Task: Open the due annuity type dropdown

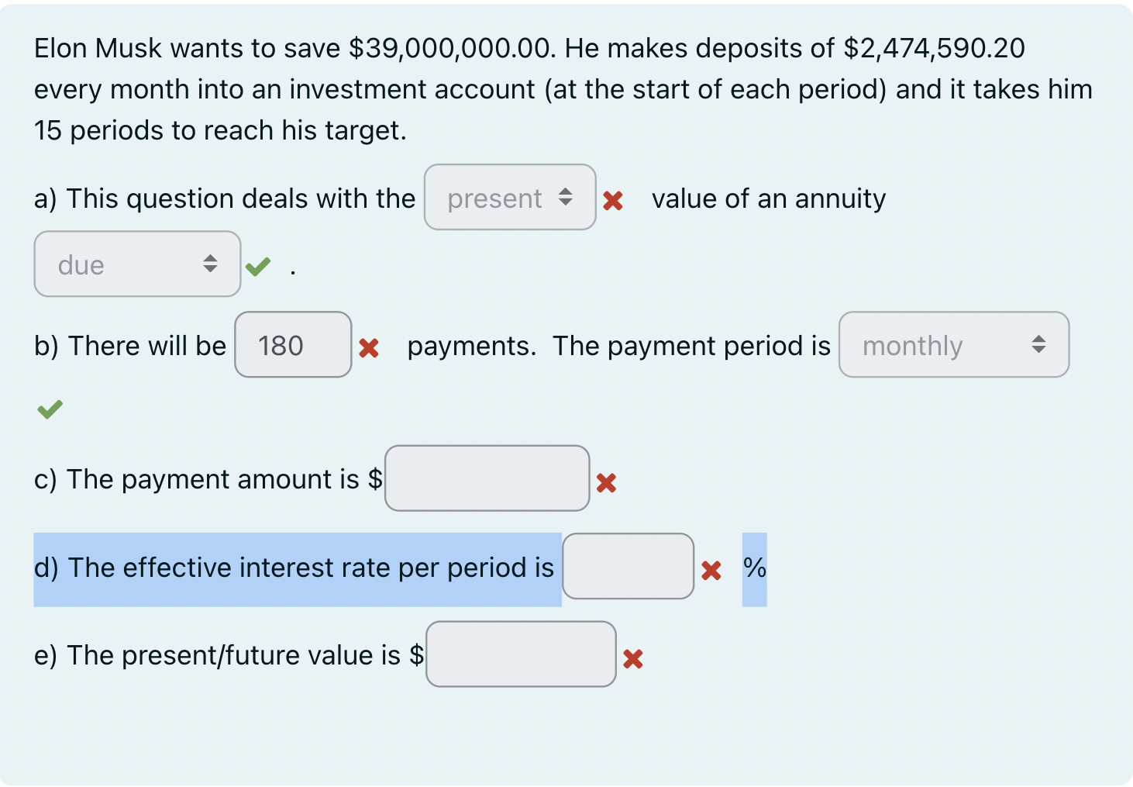Action: point(136,264)
